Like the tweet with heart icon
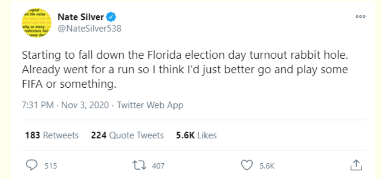Screen dimensions: 382x179 (x=247, y=165)
